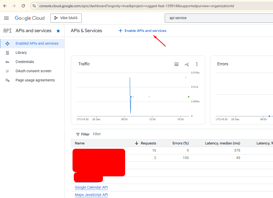
Task: Click the blue data point on the Traffic chart
Action: pos(131,97)
